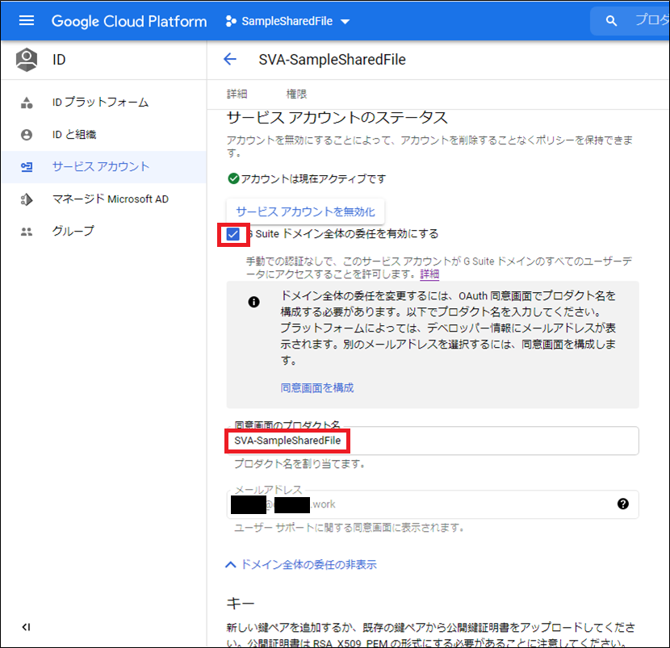Click the サービス アカウント sidebar icon
This screenshot has height=648, width=670.
click(27, 166)
